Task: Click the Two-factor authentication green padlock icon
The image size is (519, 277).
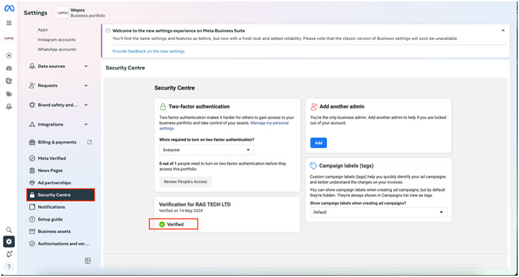Action: pos(162,107)
